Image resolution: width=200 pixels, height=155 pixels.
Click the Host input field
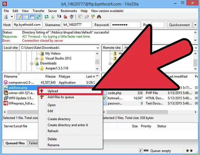pos(27,25)
